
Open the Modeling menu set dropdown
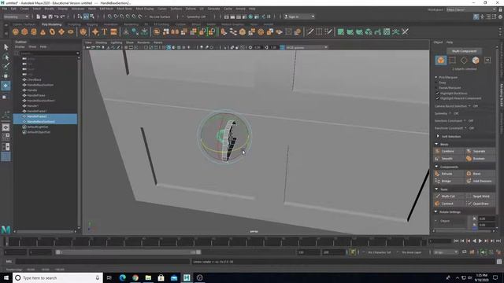click(16, 17)
